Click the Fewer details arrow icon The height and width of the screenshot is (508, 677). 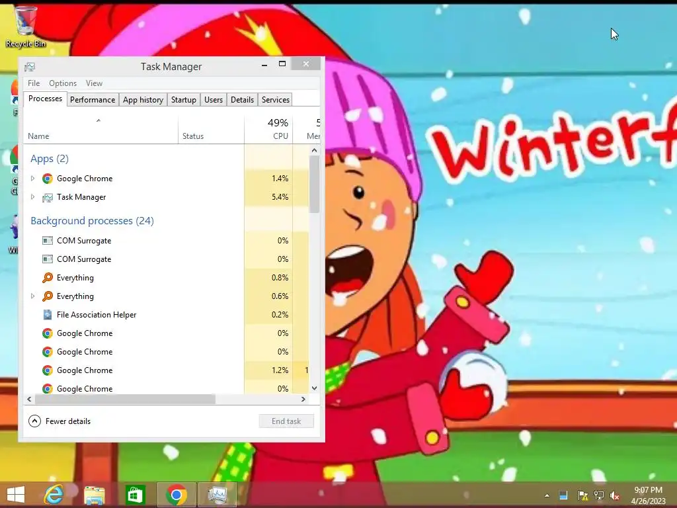click(x=34, y=421)
